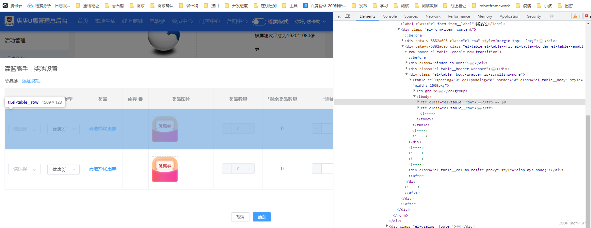This screenshot has height=228, width=591.
Task: Switch to the Performance tab in DevTools
Action: pyautogui.click(x=459, y=16)
